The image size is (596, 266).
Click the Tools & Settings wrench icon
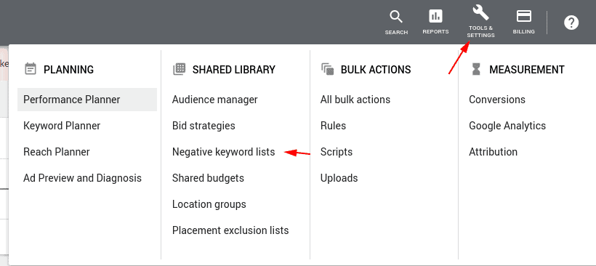click(x=481, y=13)
